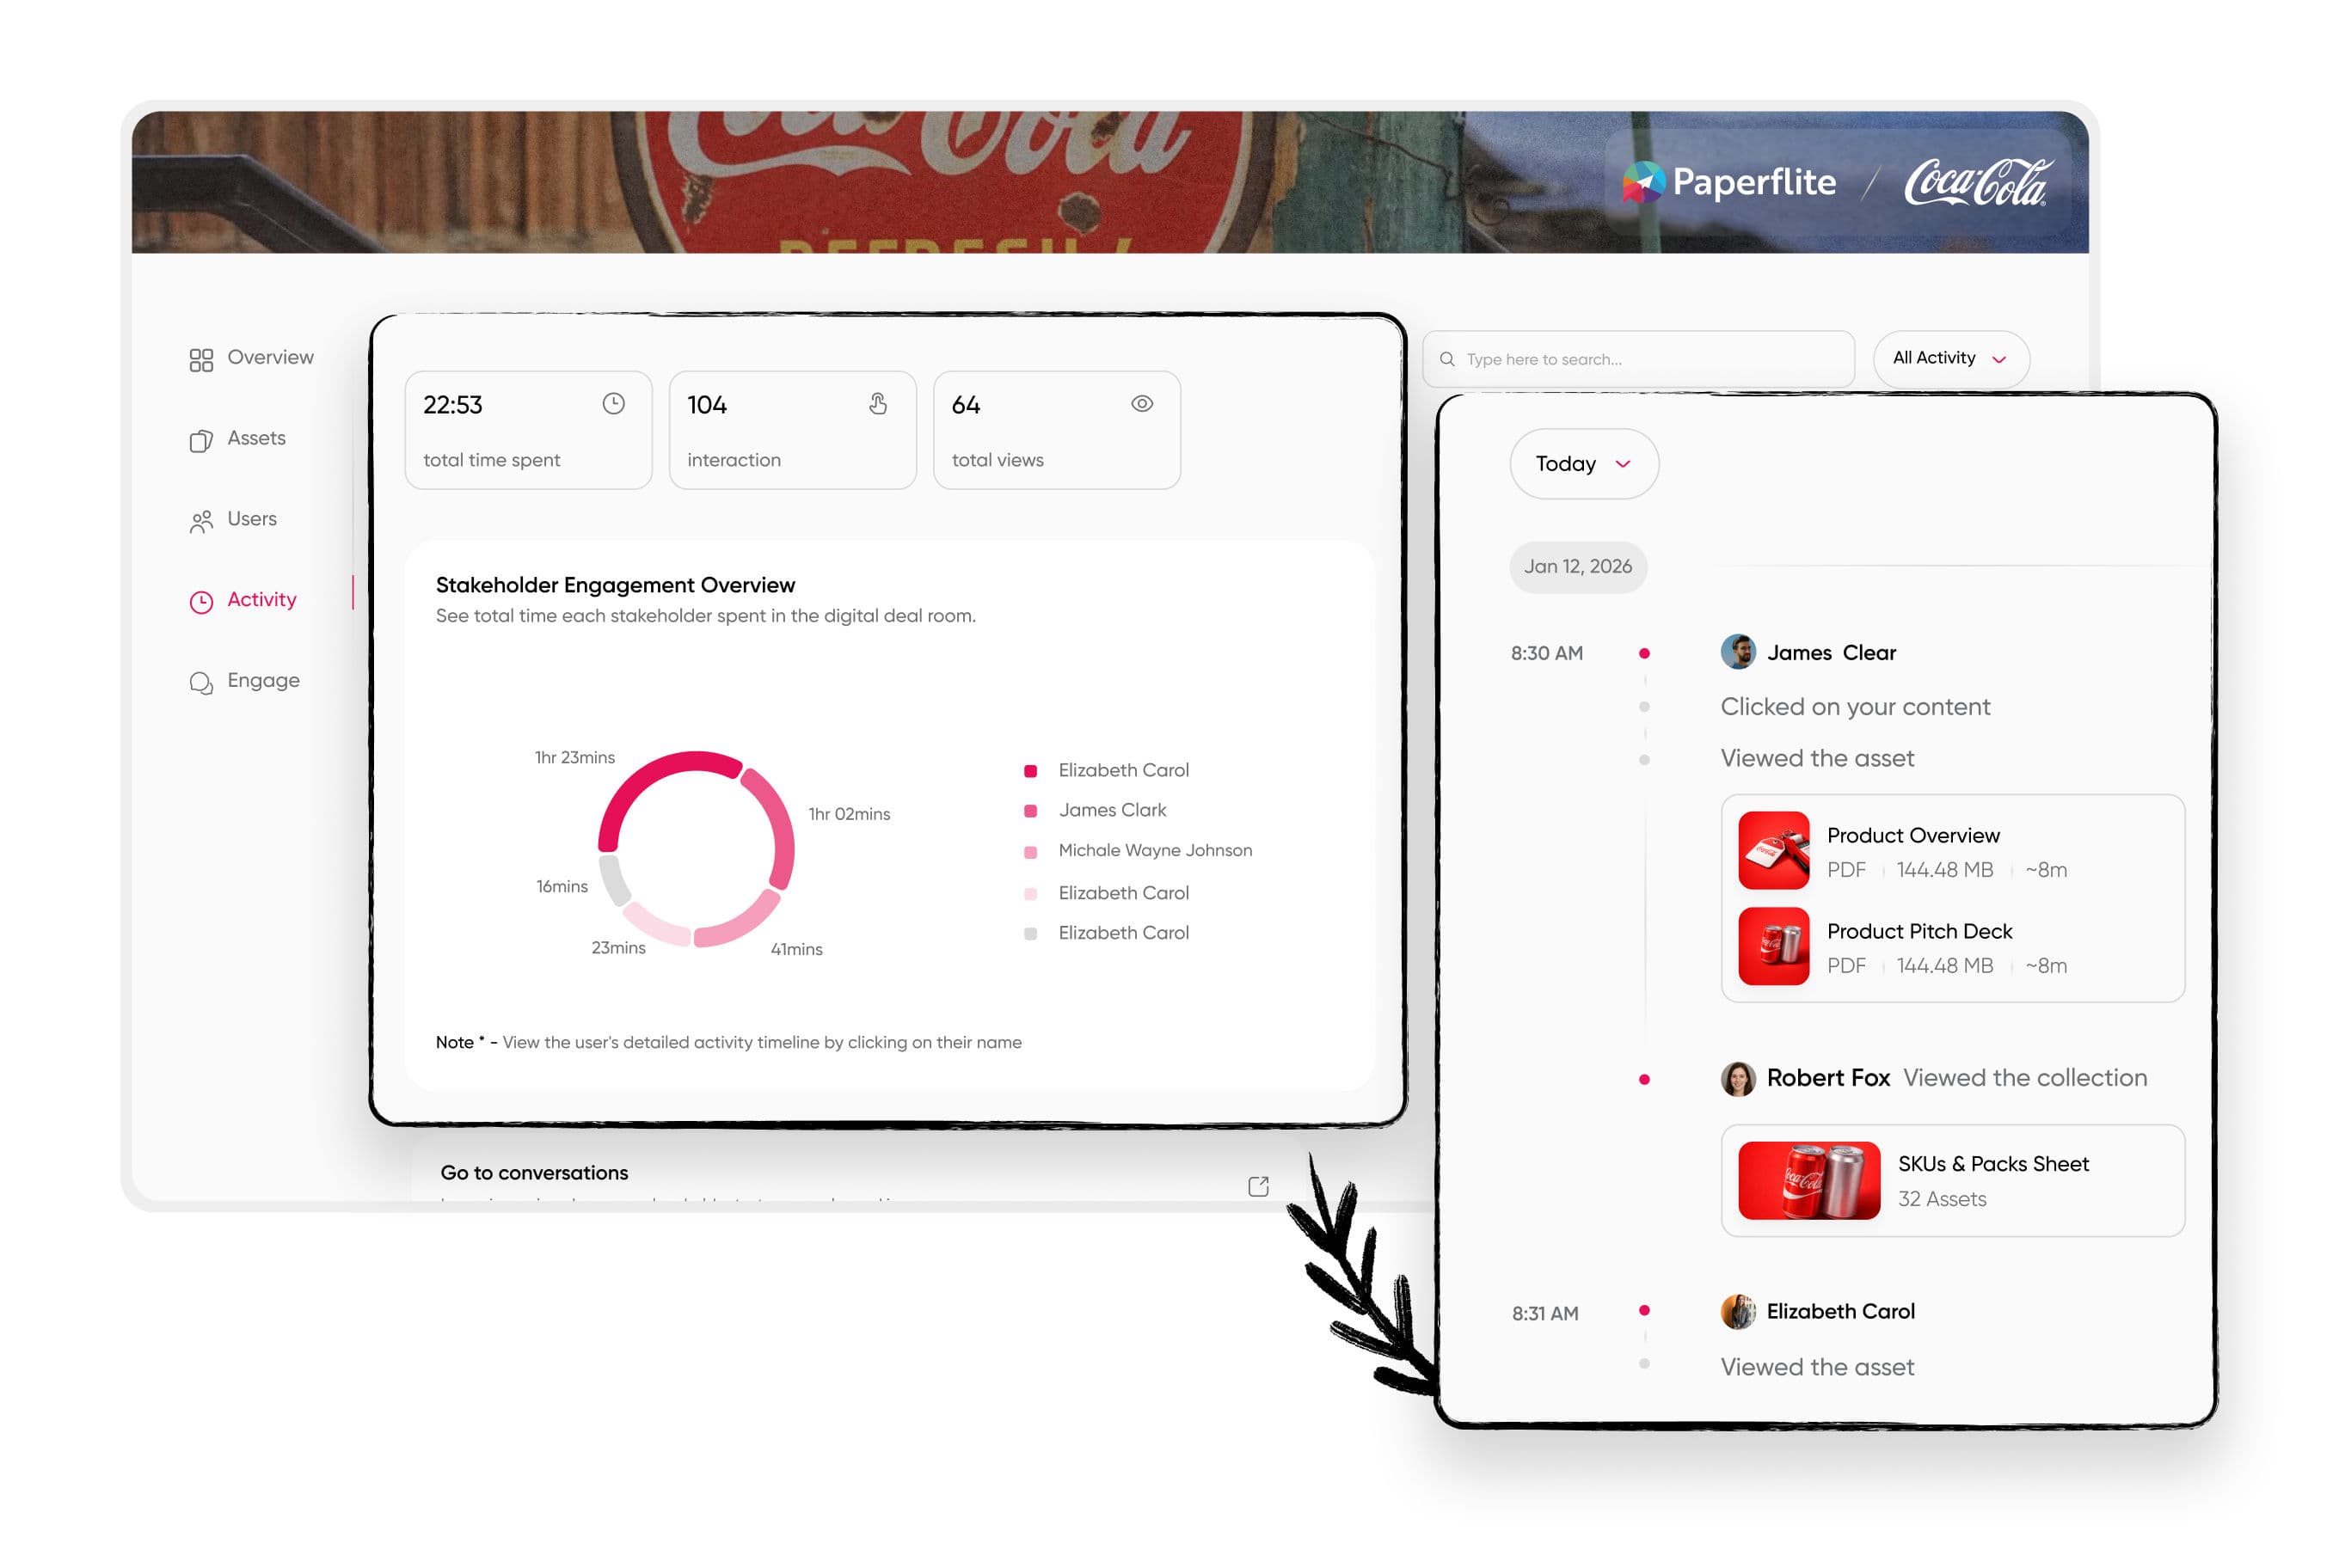Click the Engage chat bubble icon
Screen dimensions: 2339x1568
[201, 683]
